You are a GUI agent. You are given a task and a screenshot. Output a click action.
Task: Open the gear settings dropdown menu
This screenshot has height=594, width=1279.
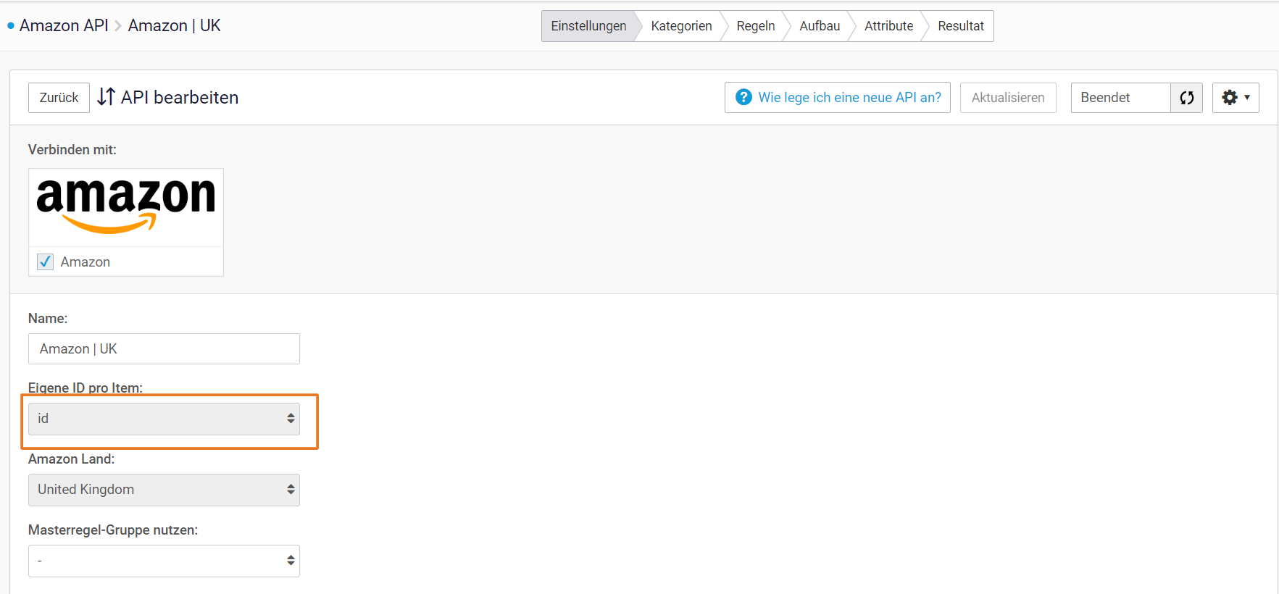(1236, 98)
